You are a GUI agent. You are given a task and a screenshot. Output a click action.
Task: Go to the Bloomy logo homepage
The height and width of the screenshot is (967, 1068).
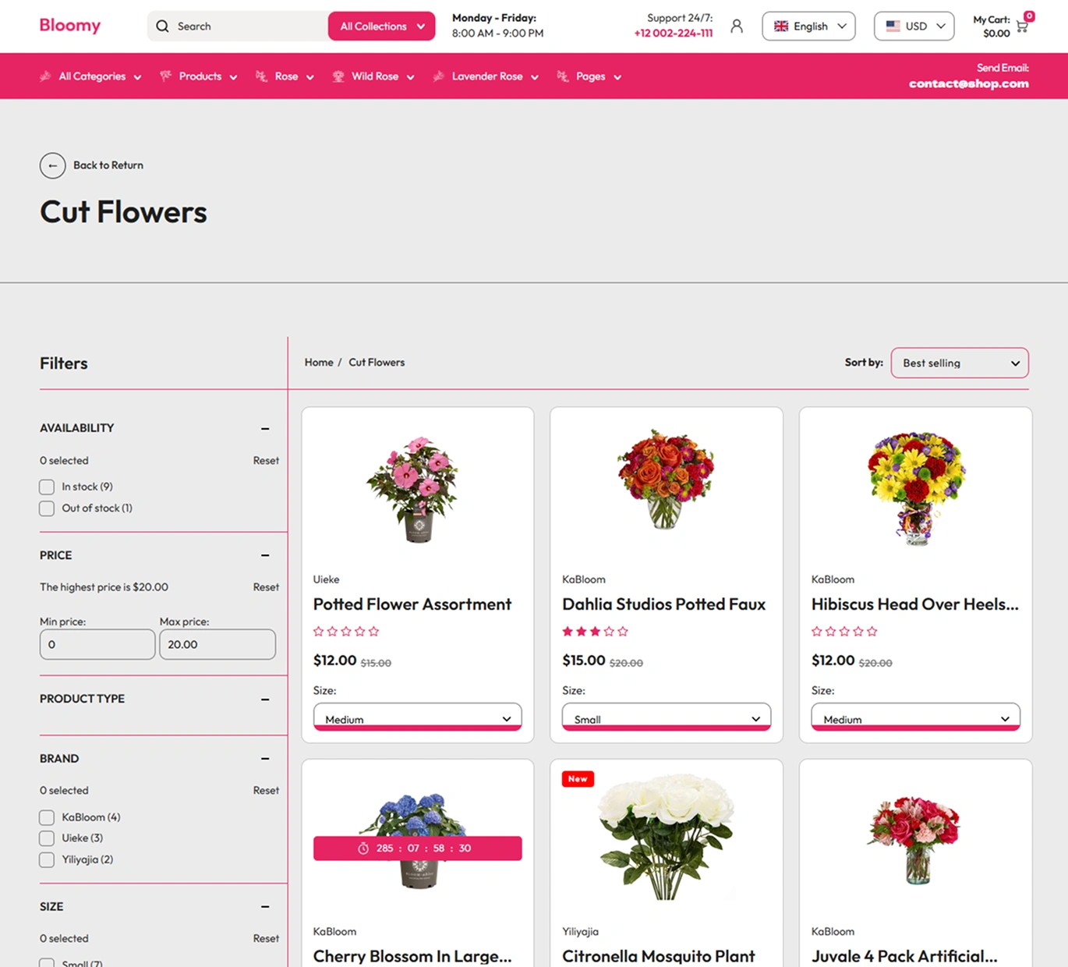click(x=70, y=26)
